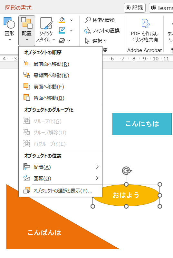Open クイックスタイル quick styles
The height and width of the screenshot is (258, 173).
(x=46, y=30)
